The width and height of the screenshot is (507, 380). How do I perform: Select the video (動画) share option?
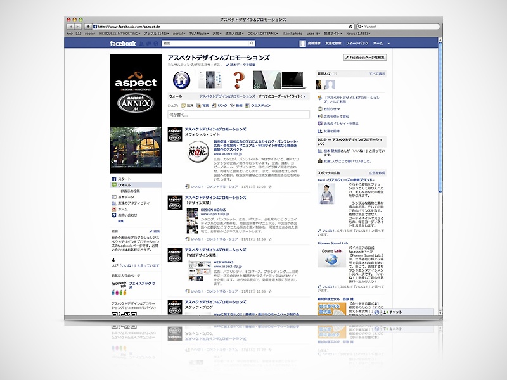(236, 105)
